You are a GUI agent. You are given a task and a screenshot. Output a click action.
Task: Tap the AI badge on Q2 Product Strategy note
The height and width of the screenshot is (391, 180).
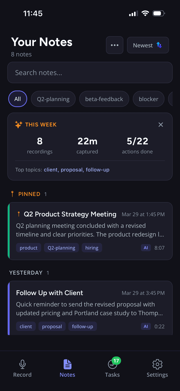pos(146,248)
